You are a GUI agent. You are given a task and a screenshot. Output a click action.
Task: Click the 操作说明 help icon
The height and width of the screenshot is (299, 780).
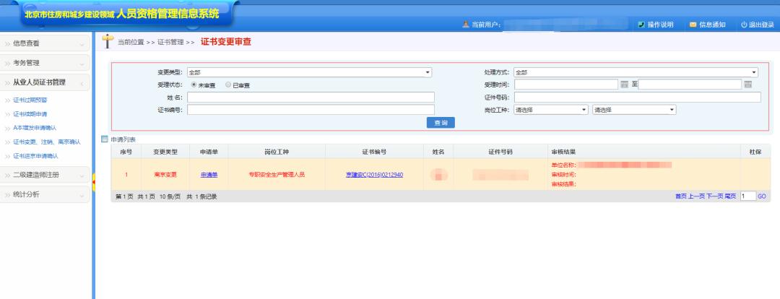(641, 25)
